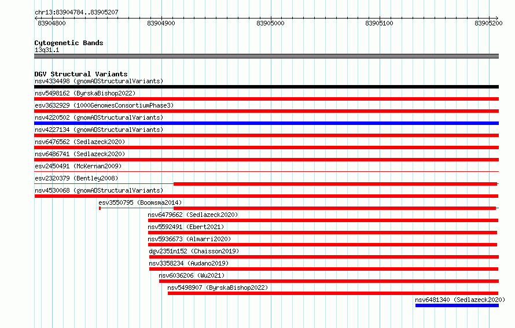This screenshot has width=515, height=328.
Task: Select the 13q31.1 band label
Action: [x=47, y=50]
